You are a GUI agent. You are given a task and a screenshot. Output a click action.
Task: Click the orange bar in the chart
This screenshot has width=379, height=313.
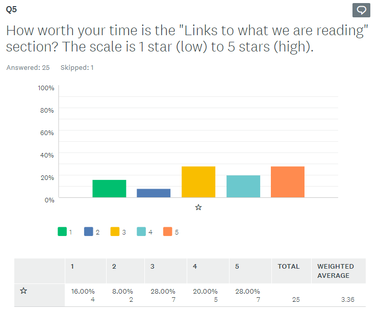(x=288, y=181)
